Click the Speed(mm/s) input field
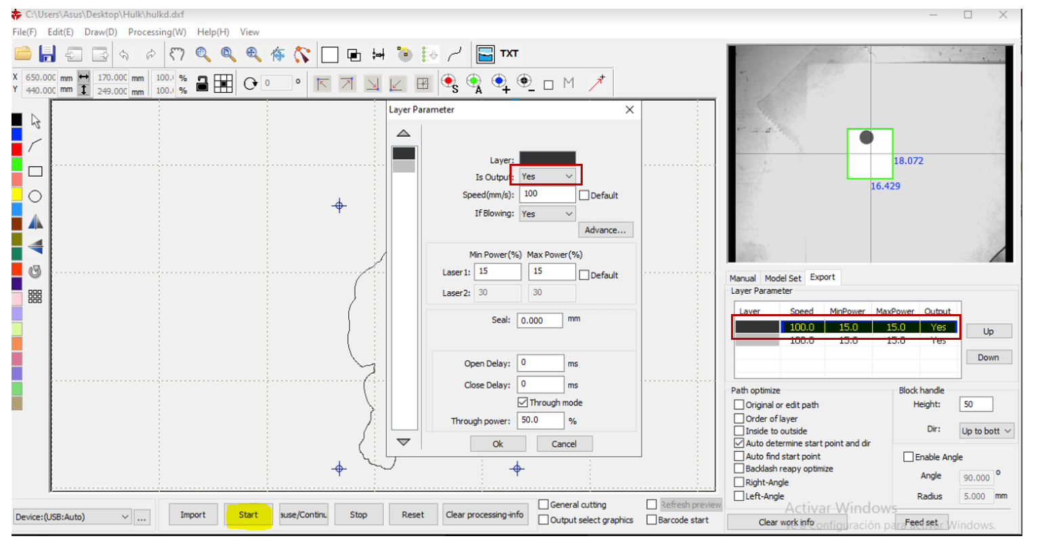 [547, 194]
